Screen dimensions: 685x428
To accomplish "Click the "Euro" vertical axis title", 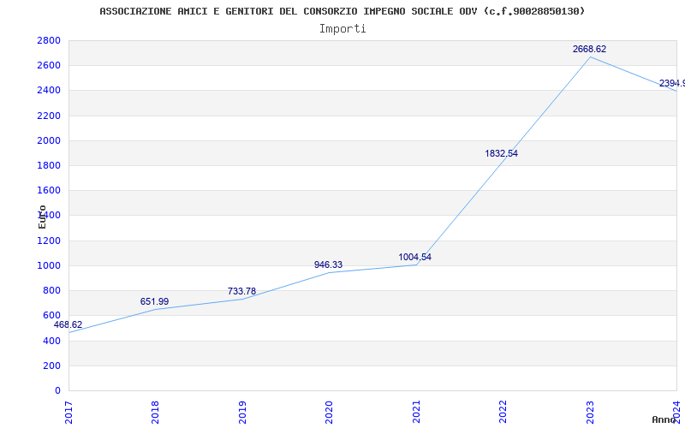I will [x=42, y=217].
